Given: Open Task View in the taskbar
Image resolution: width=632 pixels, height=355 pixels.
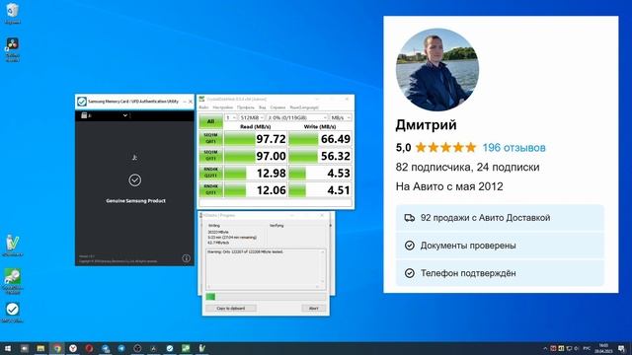Looking at the screenshot, I should 24,348.
